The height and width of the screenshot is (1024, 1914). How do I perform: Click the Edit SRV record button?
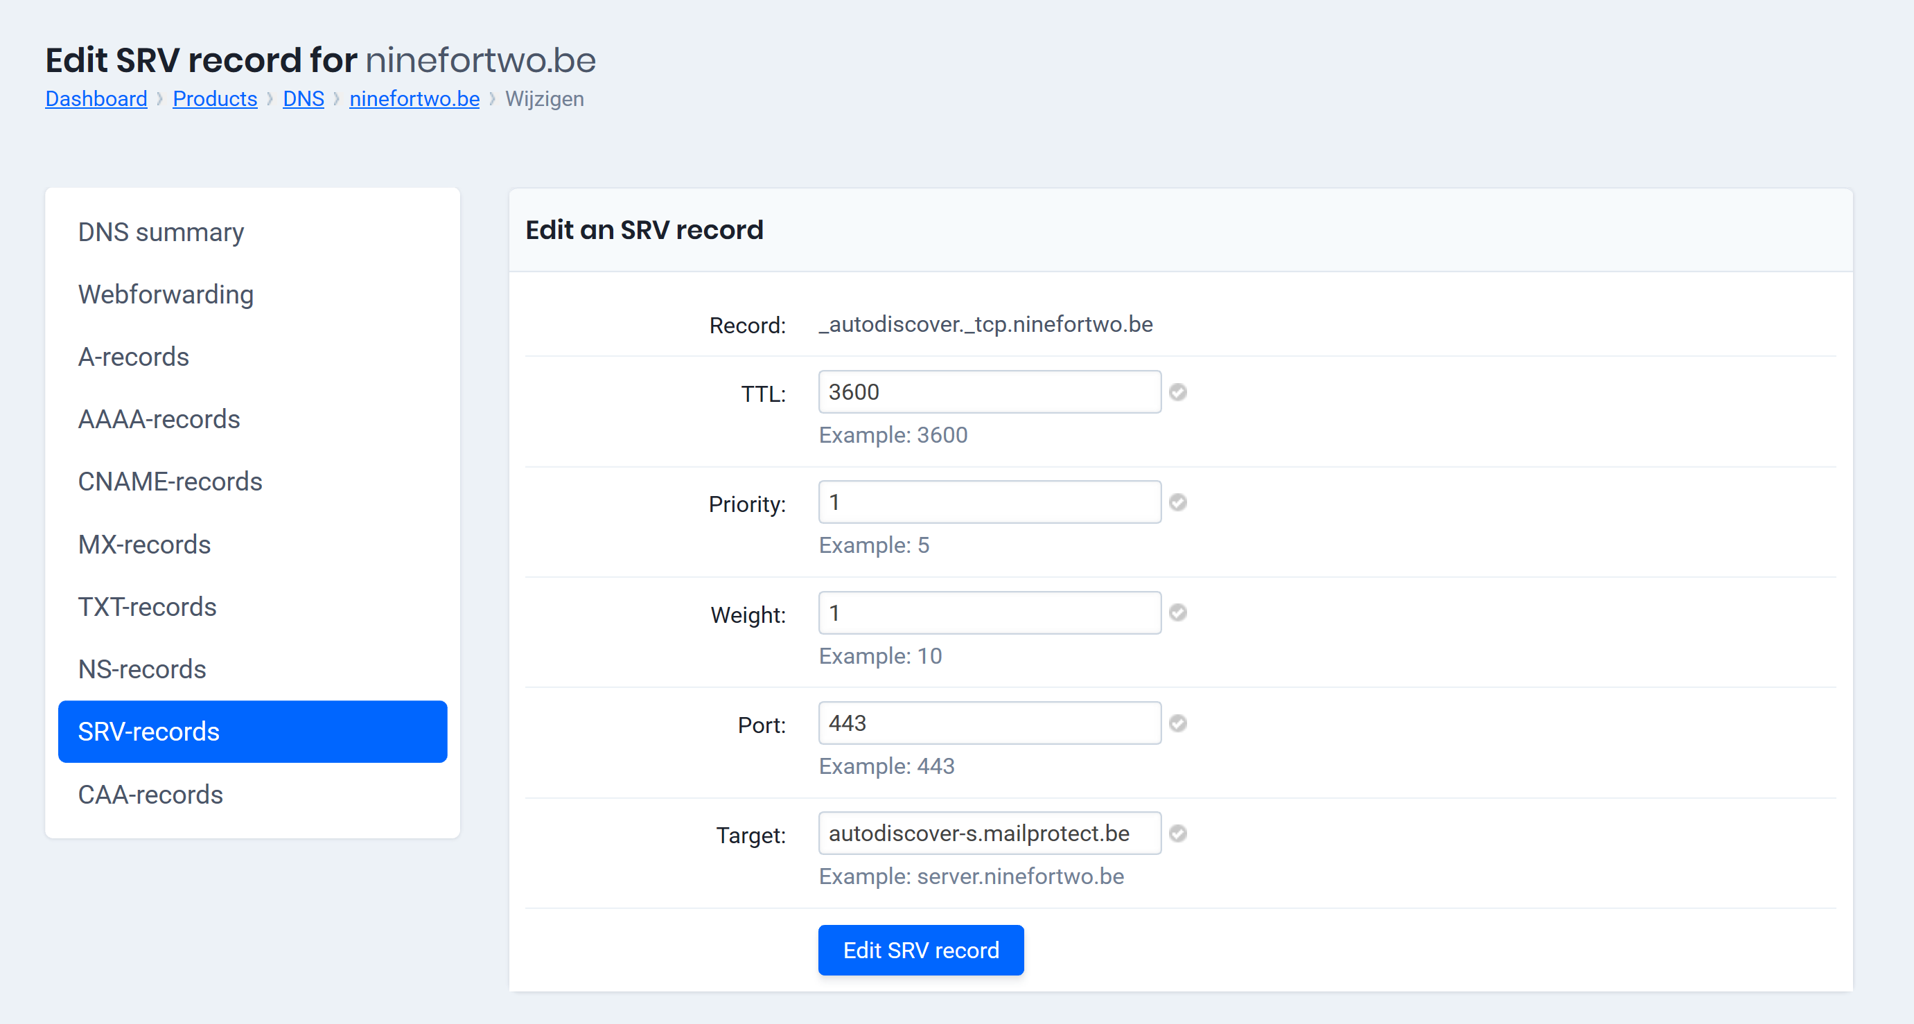pos(920,950)
